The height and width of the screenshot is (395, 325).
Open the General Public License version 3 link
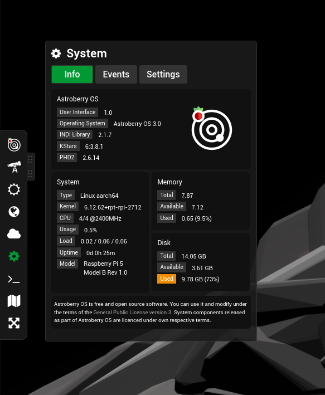[132, 313]
